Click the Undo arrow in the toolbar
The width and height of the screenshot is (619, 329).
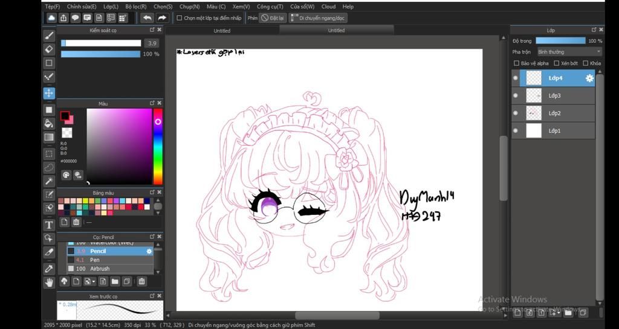point(147,18)
